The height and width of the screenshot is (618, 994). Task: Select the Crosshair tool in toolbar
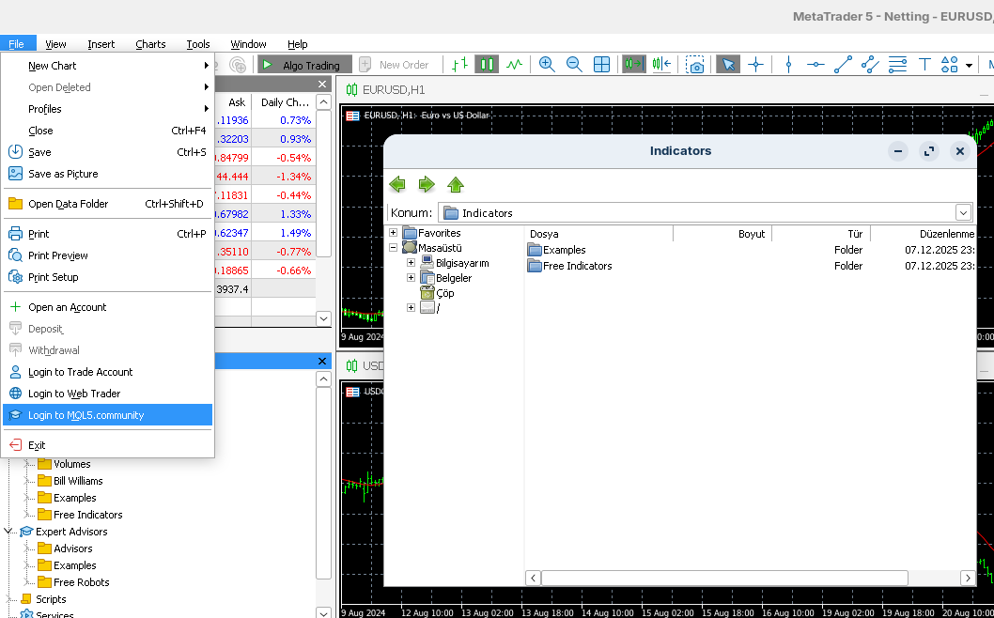pos(754,65)
